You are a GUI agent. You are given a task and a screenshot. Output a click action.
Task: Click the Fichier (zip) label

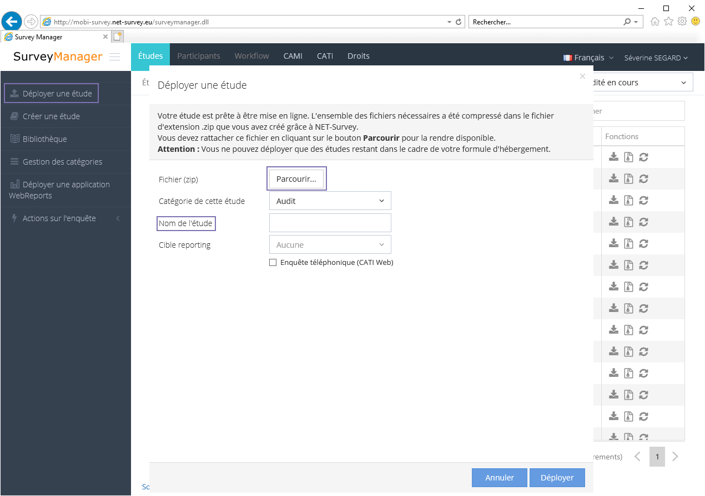(178, 180)
